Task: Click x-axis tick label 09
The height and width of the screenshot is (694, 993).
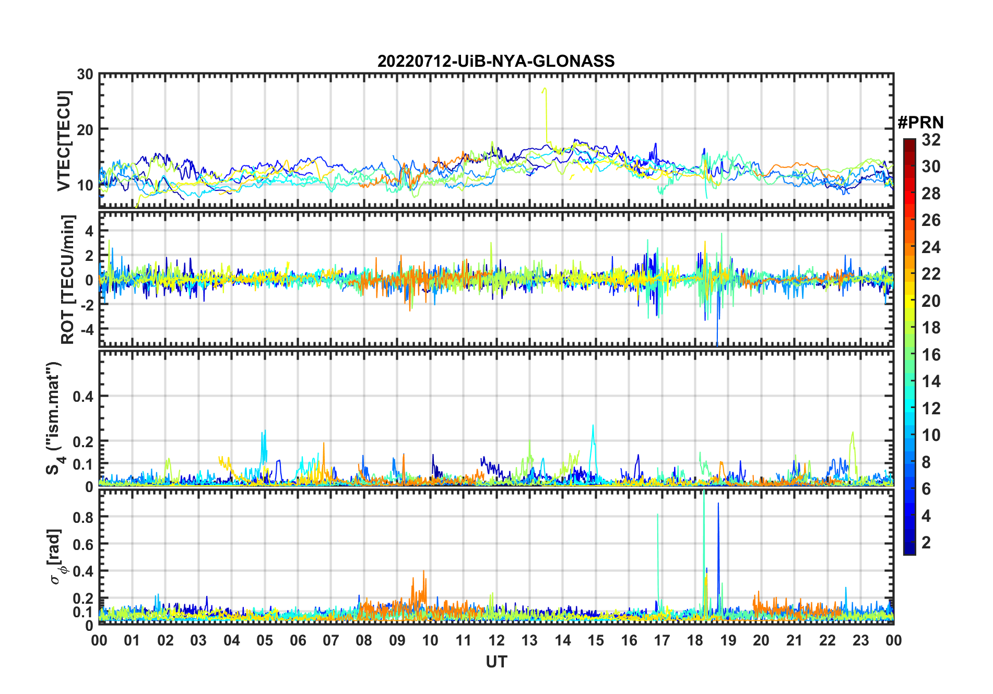Action: pyautogui.click(x=397, y=640)
